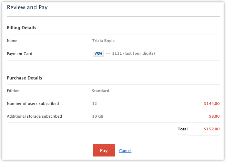The width and height of the screenshot is (226, 162).
Task: Click the 12 users subscribed value
Action: click(94, 104)
